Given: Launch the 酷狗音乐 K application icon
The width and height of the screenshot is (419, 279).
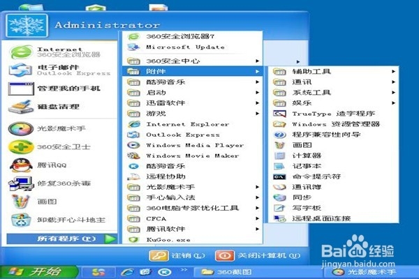Looking at the screenshot, I should (x=133, y=166).
